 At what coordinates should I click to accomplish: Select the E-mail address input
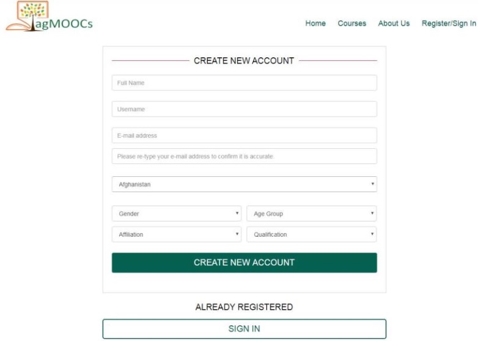point(244,135)
